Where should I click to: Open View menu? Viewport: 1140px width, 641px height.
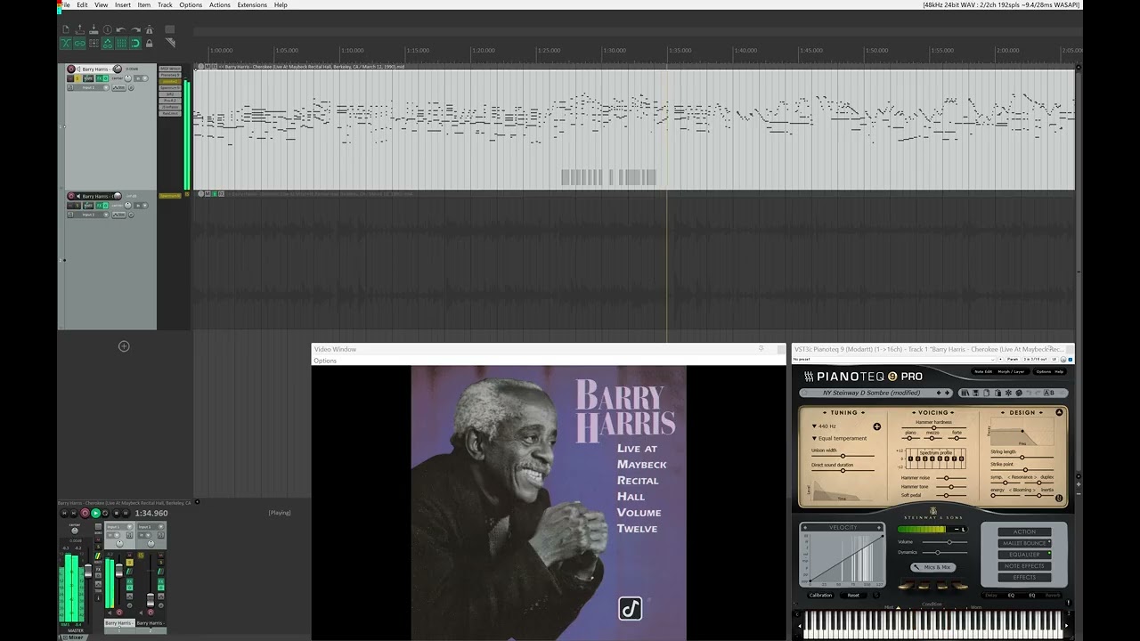click(x=102, y=4)
